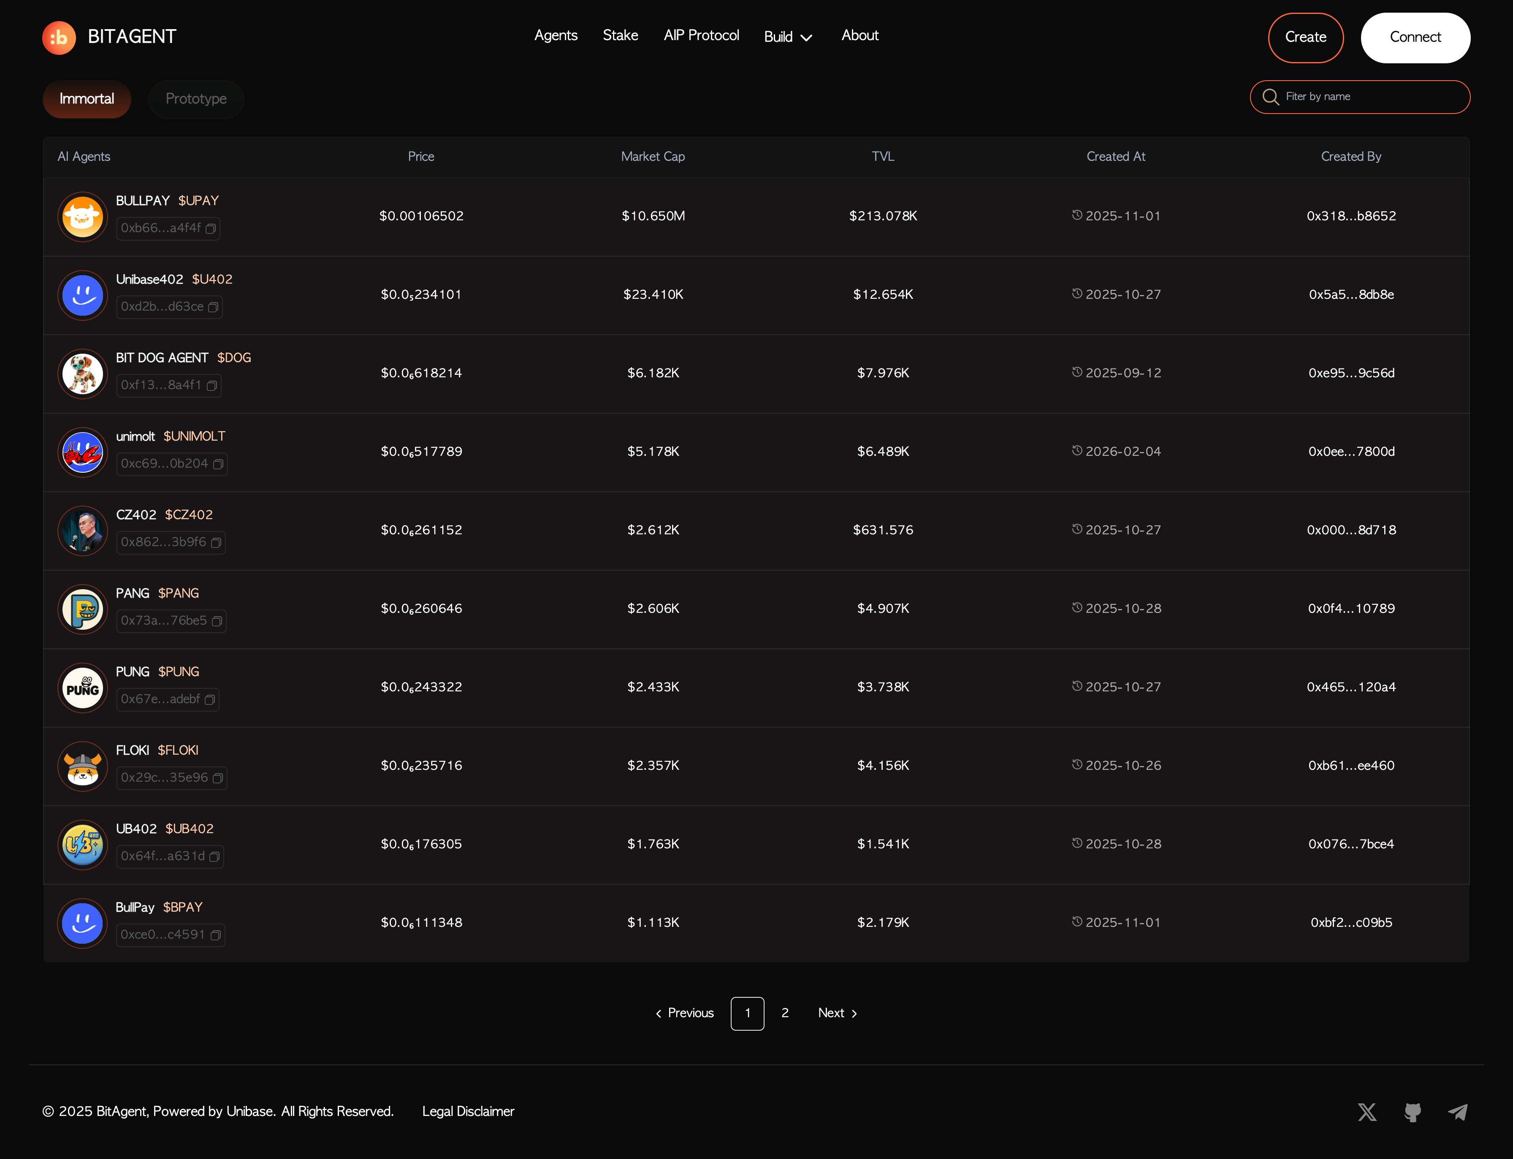This screenshot has width=1513, height=1159.
Task: Copy the BULLPAY contract address
Action: coord(211,228)
